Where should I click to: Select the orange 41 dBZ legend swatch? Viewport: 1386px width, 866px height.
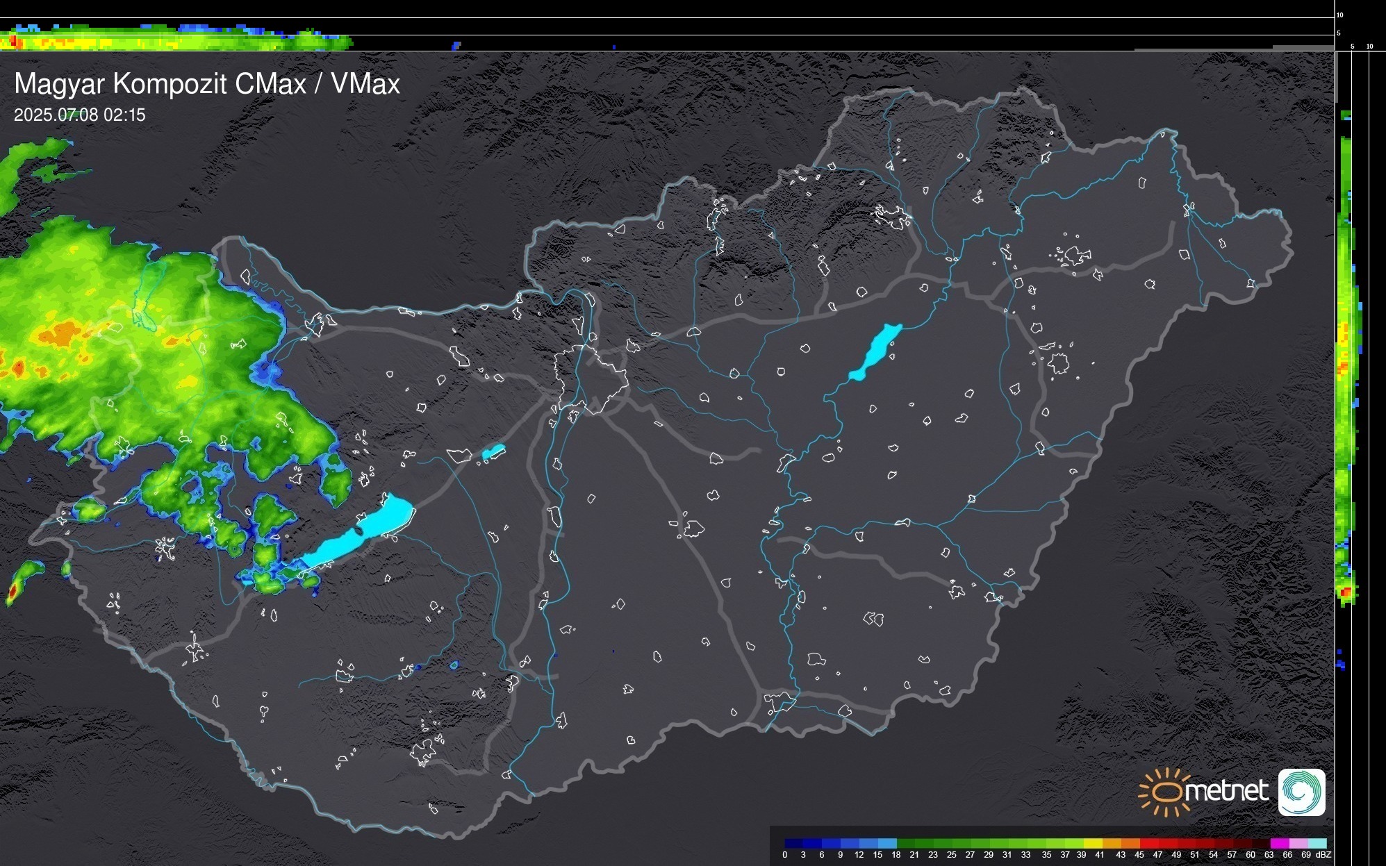click(x=1112, y=843)
